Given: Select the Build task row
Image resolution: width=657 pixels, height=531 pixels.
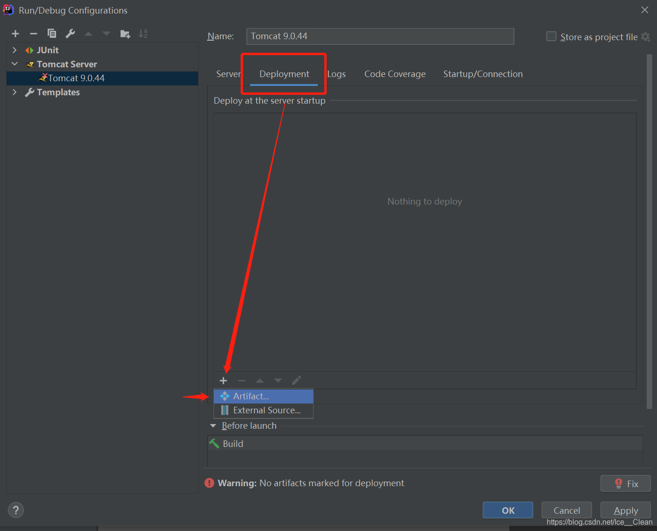Looking at the screenshot, I should 425,444.
